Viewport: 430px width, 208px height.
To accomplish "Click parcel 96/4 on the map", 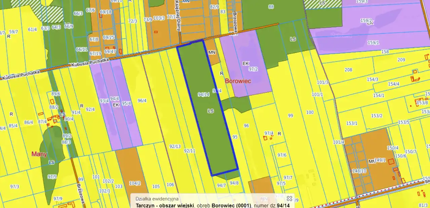I will tap(142, 100).
